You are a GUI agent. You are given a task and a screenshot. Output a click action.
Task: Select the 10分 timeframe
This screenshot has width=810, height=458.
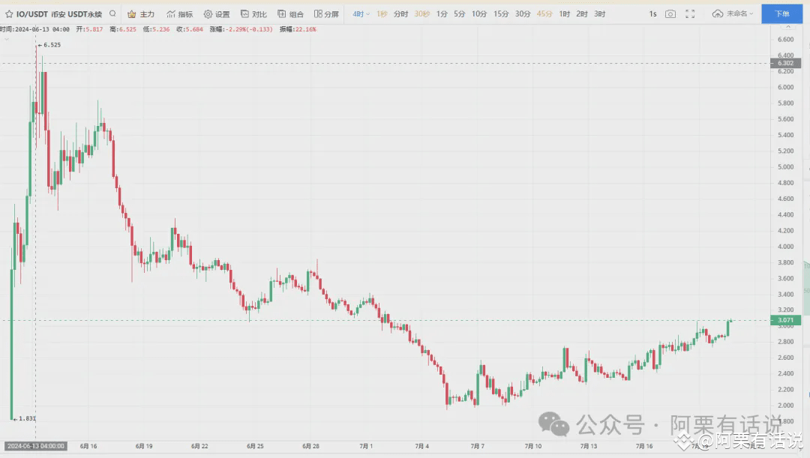pyautogui.click(x=478, y=14)
